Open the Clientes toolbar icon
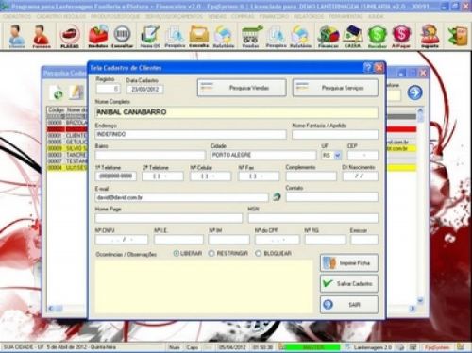Image resolution: width=472 pixels, height=353 pixels. [17, 36]
